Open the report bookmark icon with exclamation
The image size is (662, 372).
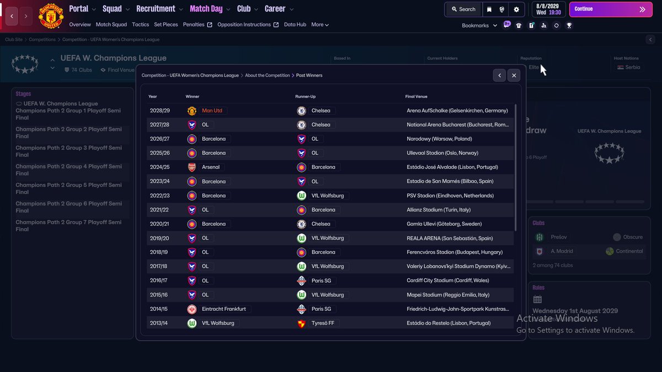(531, 25)
